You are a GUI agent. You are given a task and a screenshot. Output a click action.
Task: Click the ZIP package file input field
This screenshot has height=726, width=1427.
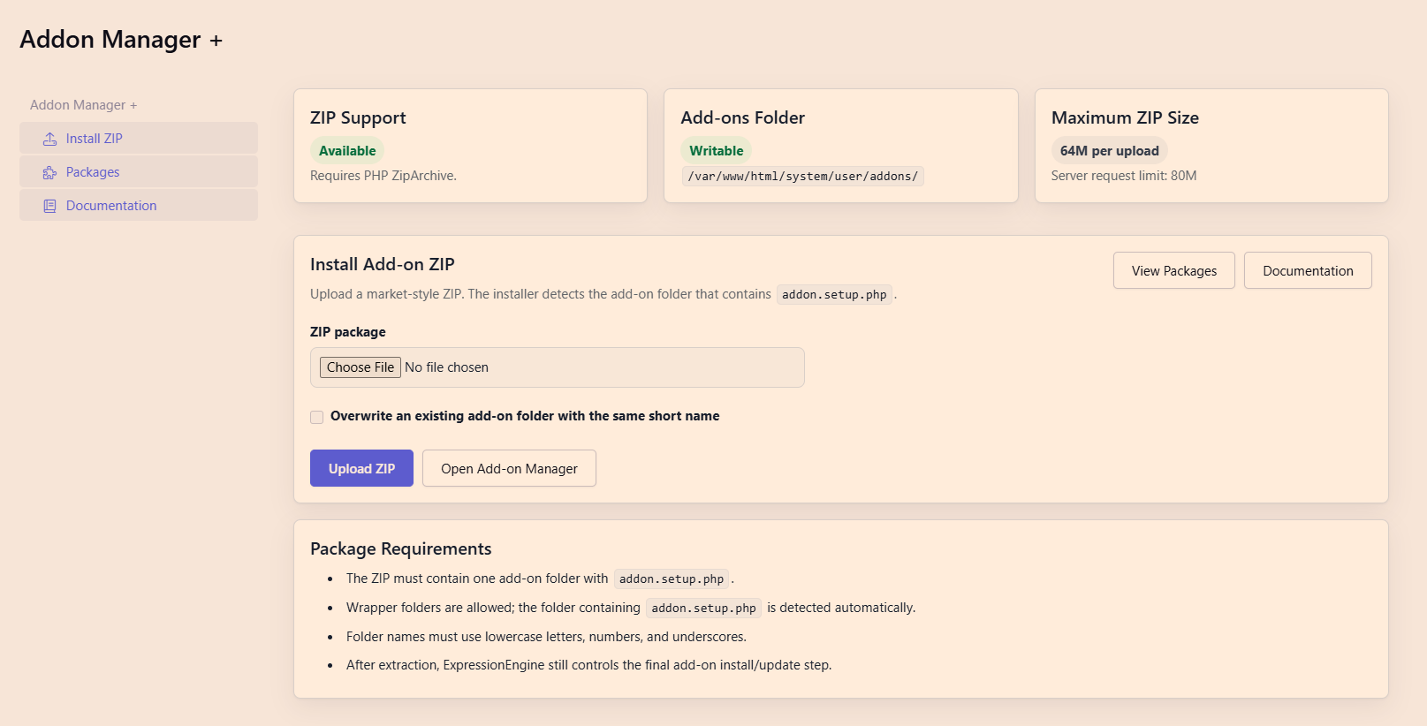point(558,367)
